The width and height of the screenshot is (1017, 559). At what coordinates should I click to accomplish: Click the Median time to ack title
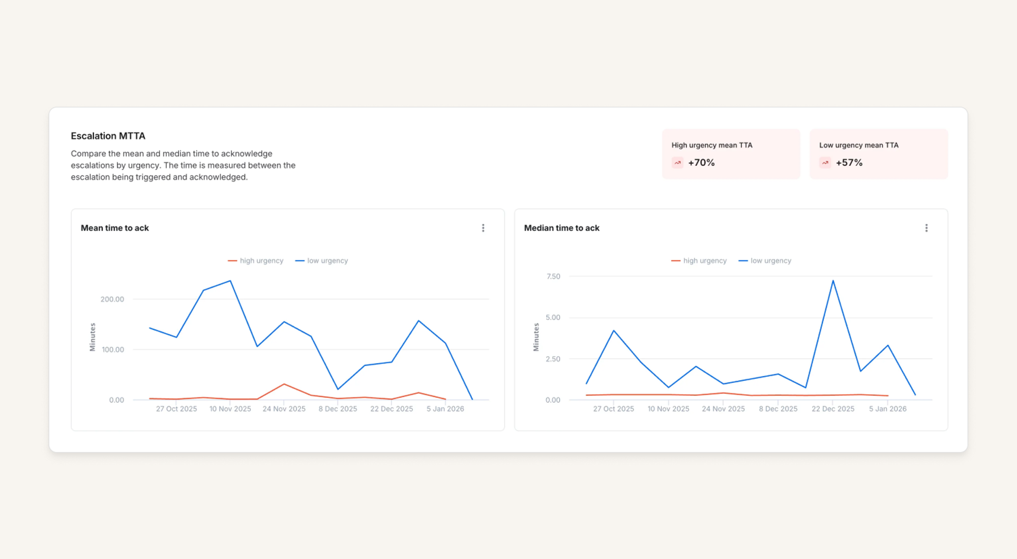coord(561,228)
